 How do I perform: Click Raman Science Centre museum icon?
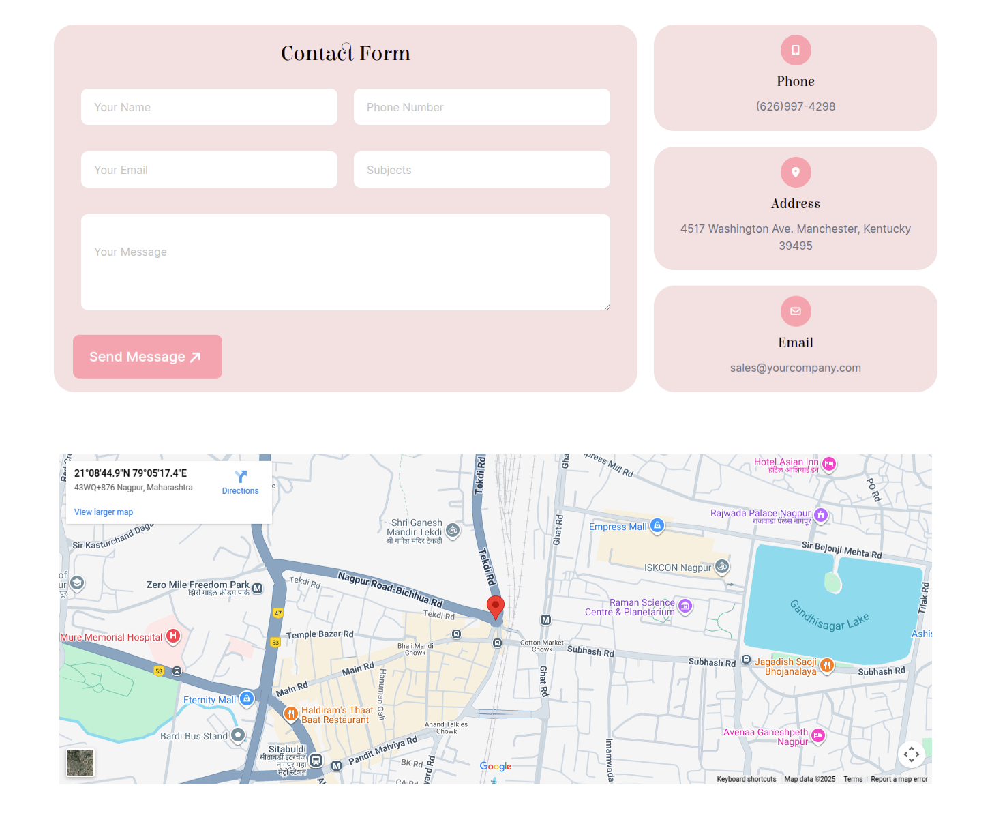tap(685, 606)
